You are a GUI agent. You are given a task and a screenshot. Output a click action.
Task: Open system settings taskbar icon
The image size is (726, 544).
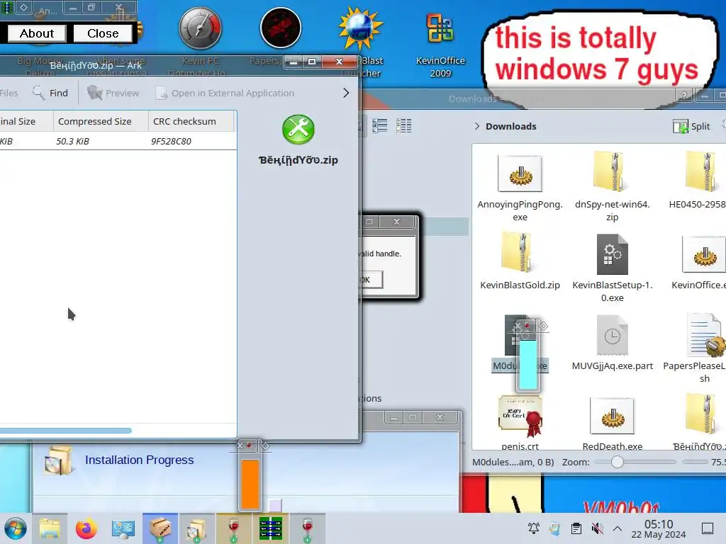click(123, 528)
